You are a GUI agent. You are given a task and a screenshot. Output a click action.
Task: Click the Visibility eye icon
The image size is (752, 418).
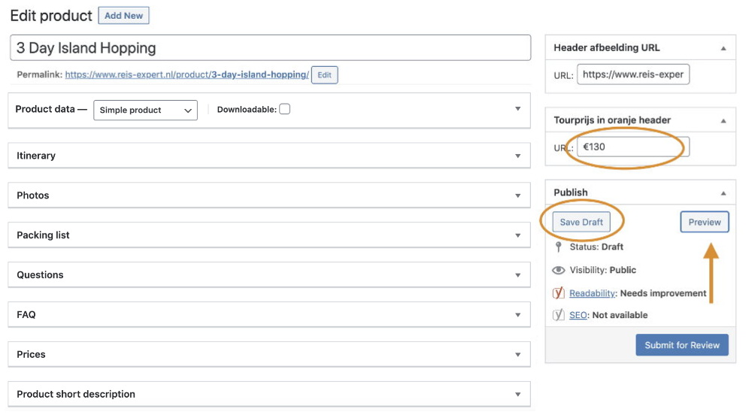[558, 270]
